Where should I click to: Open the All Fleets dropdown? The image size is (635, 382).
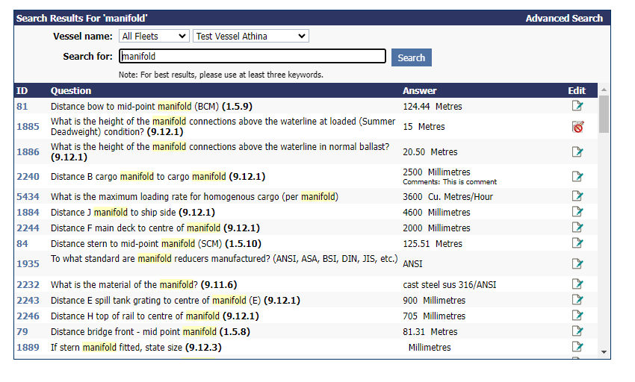154,36
